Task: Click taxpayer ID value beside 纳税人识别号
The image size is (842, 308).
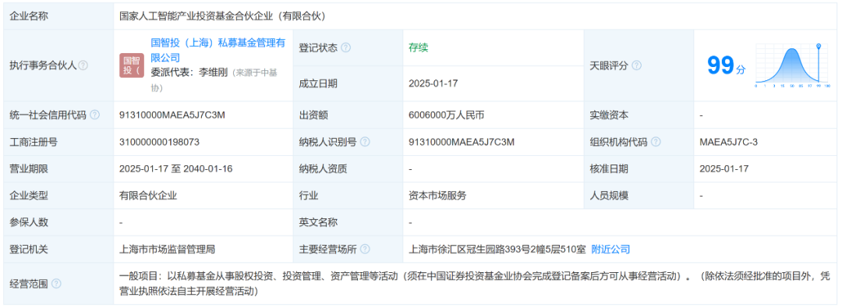Action: (462, 142)
